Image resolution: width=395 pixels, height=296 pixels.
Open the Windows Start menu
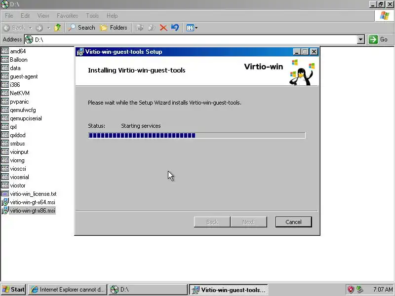point(13,290)
